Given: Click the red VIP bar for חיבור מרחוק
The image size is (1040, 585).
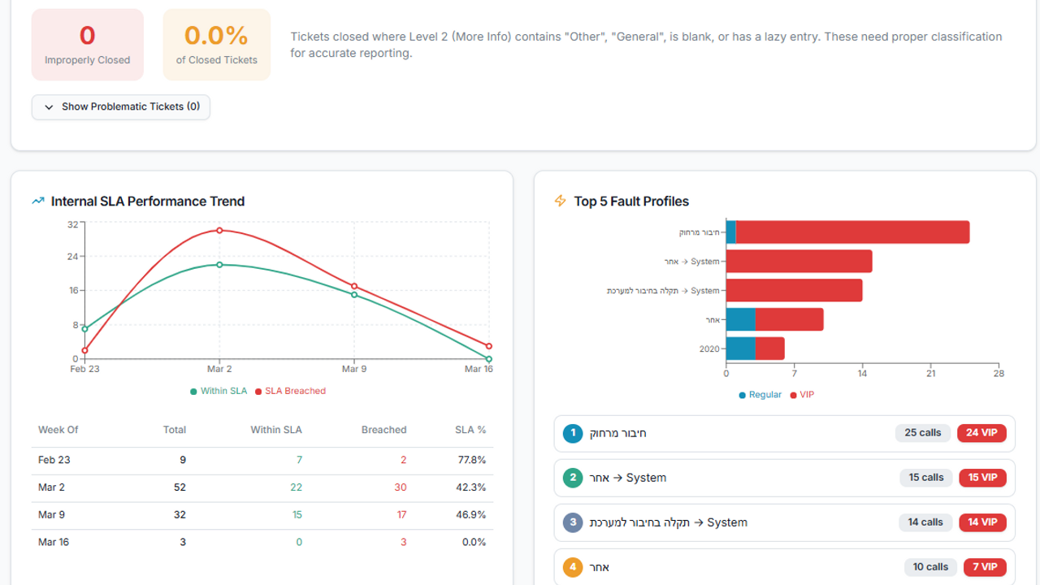Looking at the screenshot, I should (x=852, y=232).
